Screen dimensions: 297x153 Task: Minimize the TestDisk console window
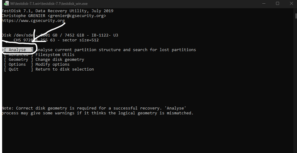click(x=264, y=3)
